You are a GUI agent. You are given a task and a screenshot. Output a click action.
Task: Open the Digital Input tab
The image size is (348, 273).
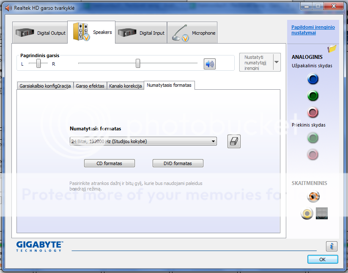141,33
